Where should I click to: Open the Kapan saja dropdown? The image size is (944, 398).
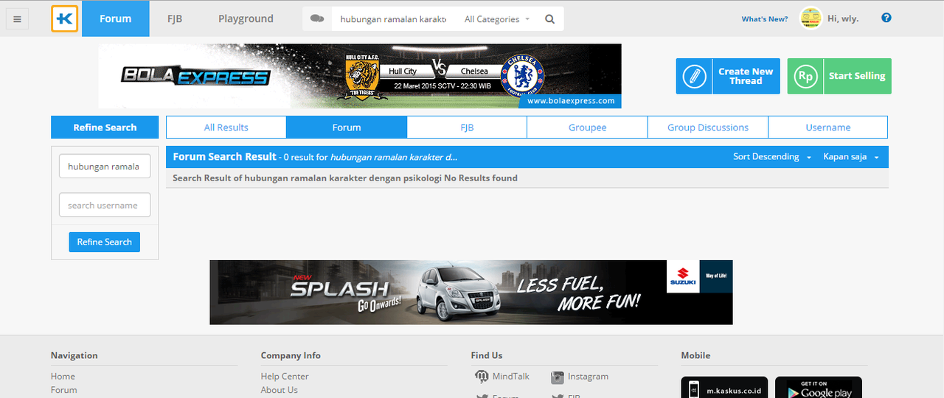[x=851, y=157]
